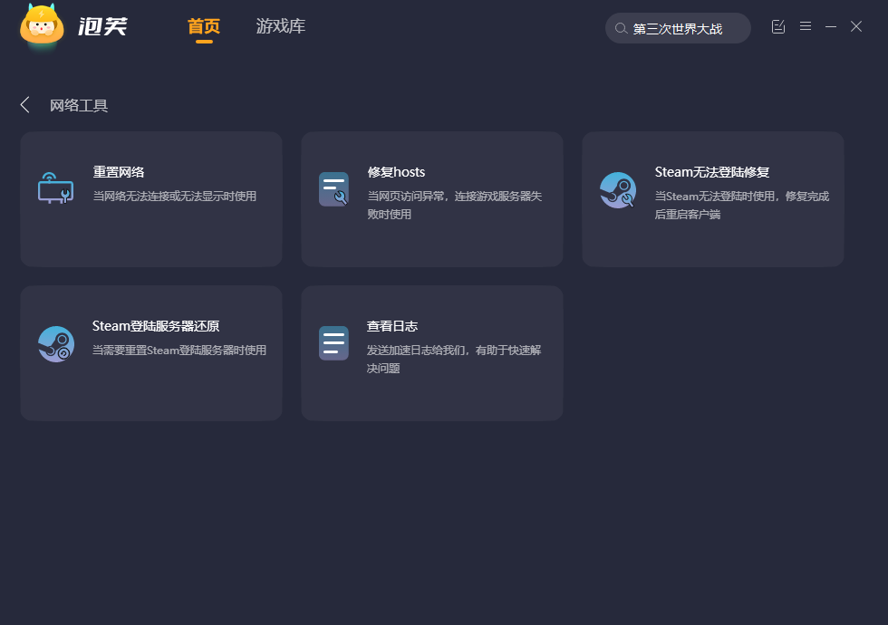Open the feedback edit icon in title bar
888x625 pixels.
tap(777, 27)
